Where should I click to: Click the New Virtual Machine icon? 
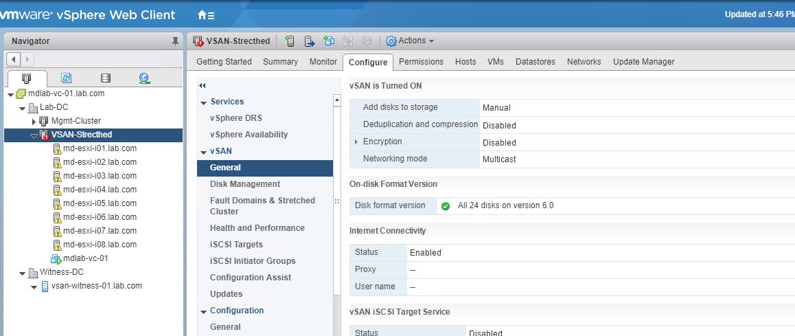329,41
